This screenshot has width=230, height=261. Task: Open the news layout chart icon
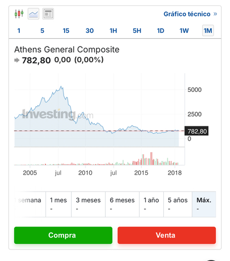[x=48, y=14]
